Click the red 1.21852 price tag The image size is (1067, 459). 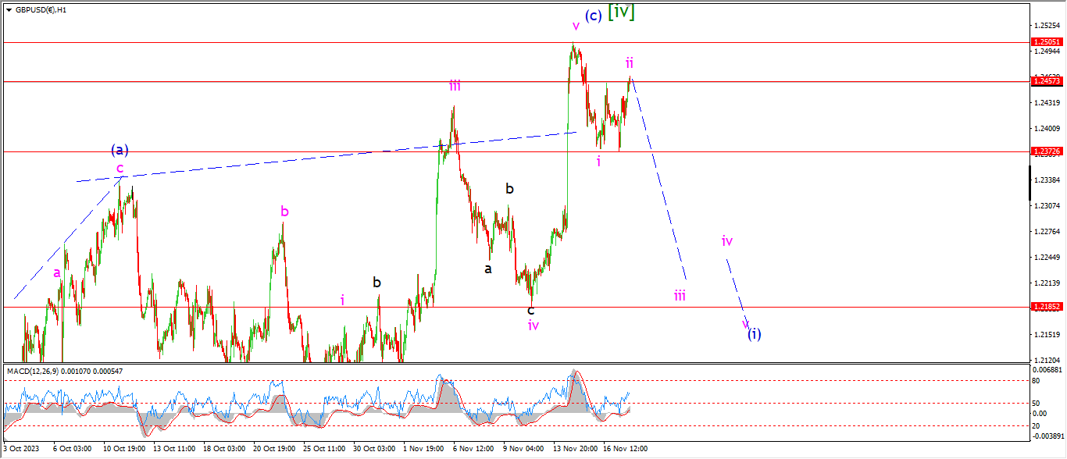click(x=1046, y=307)
